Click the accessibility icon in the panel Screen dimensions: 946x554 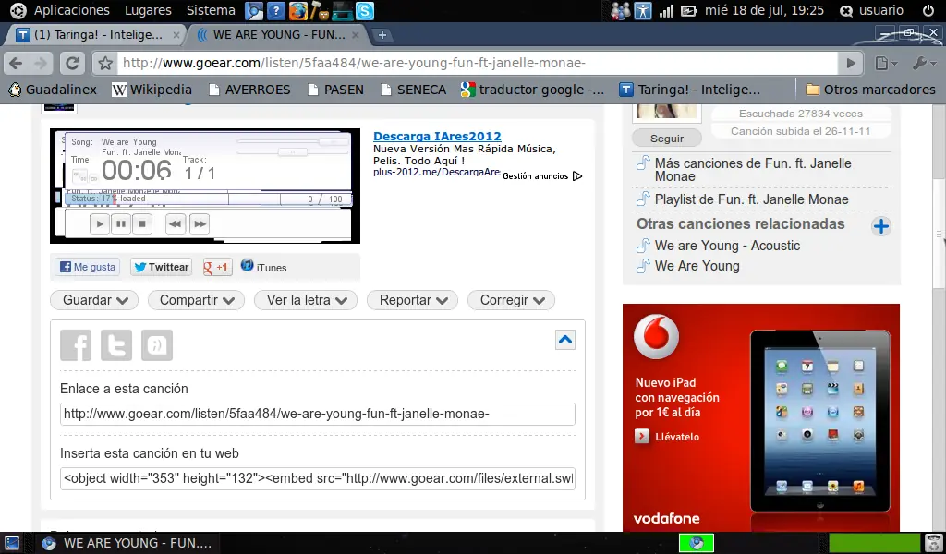[x=643, y=10]
